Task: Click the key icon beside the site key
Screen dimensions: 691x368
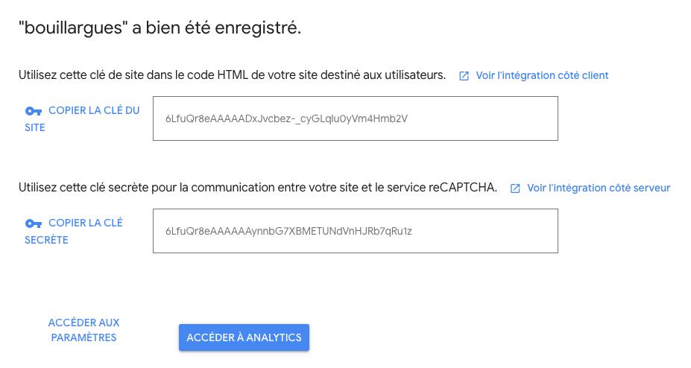Action: coord(34,111)
